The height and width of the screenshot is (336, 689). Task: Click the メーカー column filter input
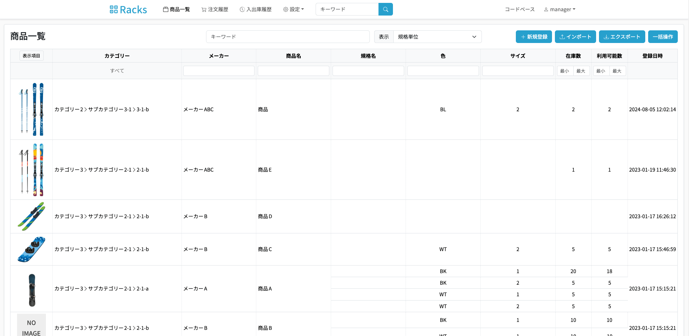tap(219, 71)
